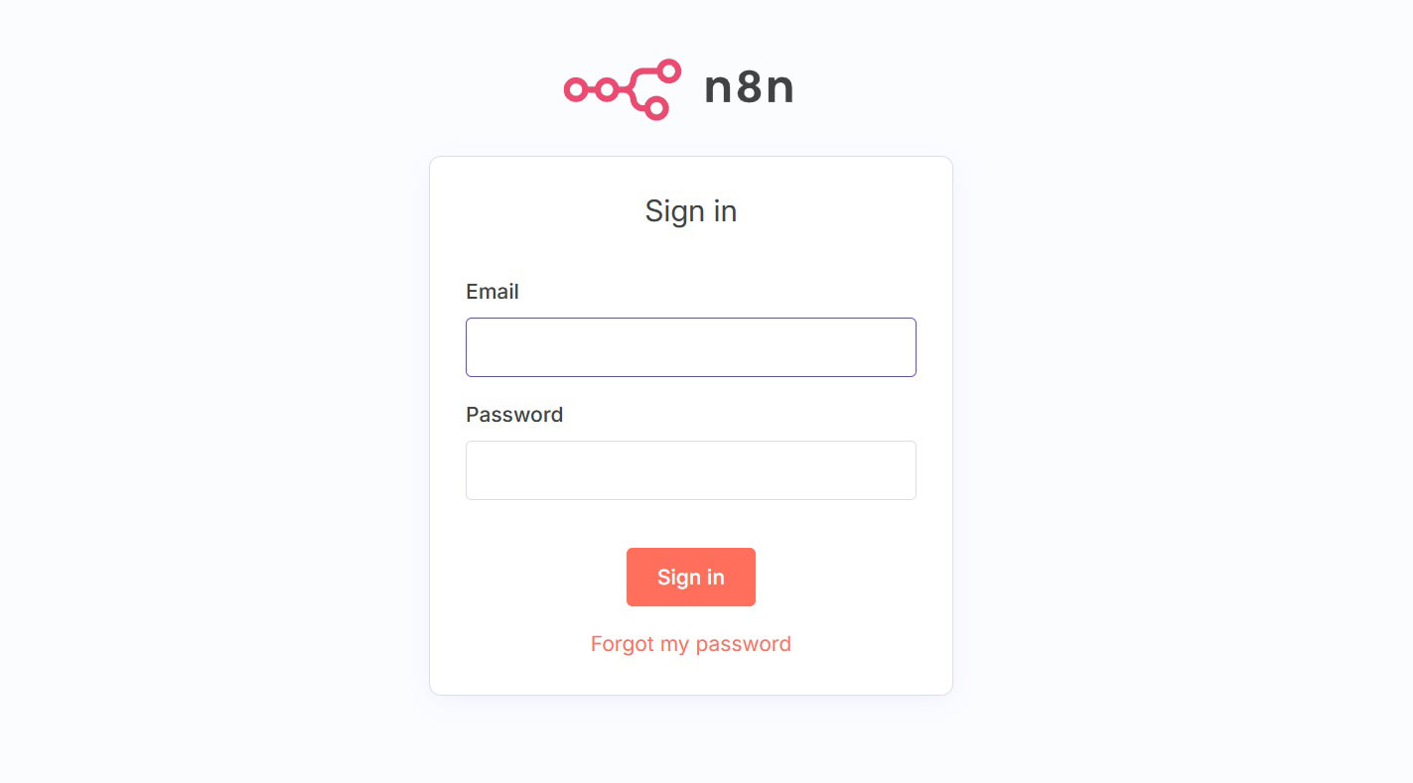Activate the Password text box
The height and width of the screenshot is (783, 1413).
[690, 470]
